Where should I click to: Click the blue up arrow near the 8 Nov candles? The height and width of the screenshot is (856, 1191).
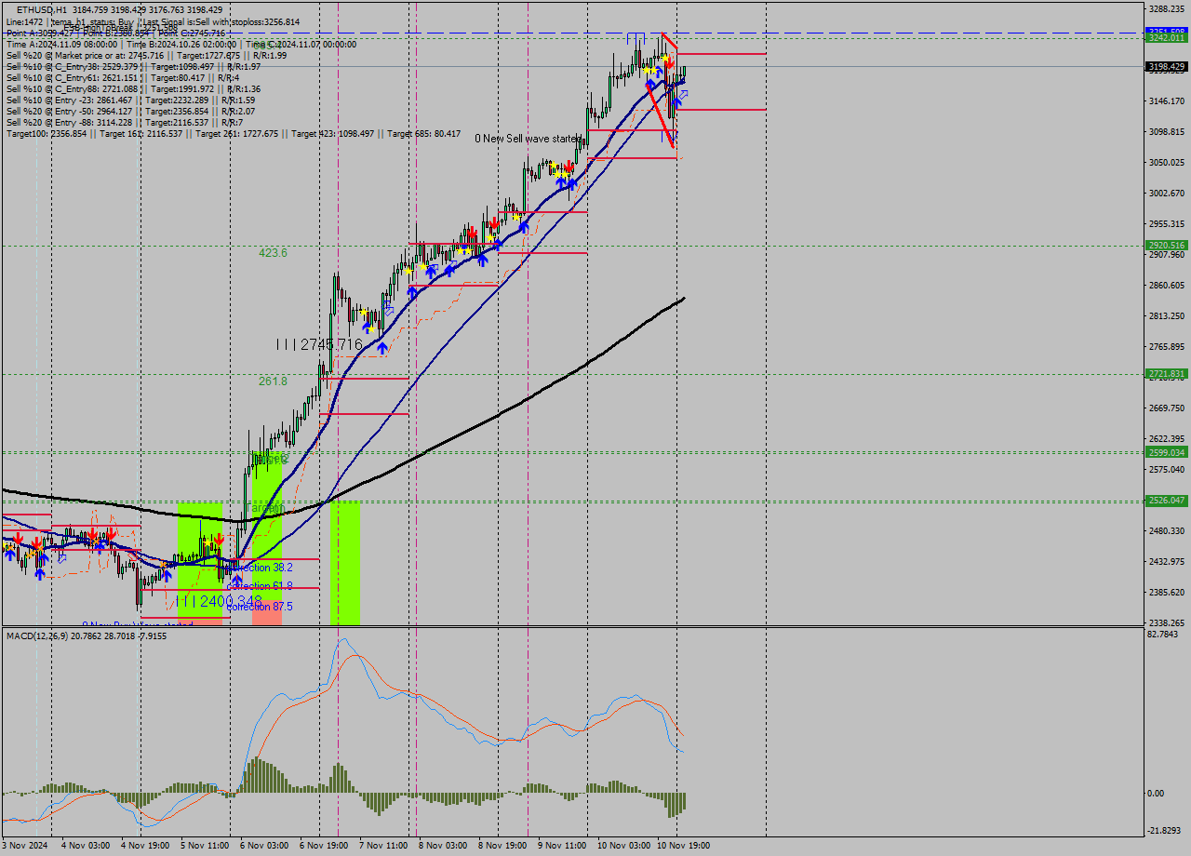[x=482, y=261]
